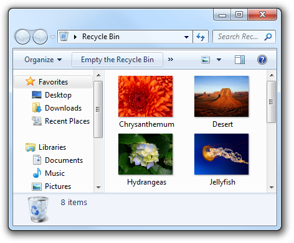The height and width of the screenshot is (243, 294).
Task: Select the Jellyfish thumbnail
Action: coord(221,154)
